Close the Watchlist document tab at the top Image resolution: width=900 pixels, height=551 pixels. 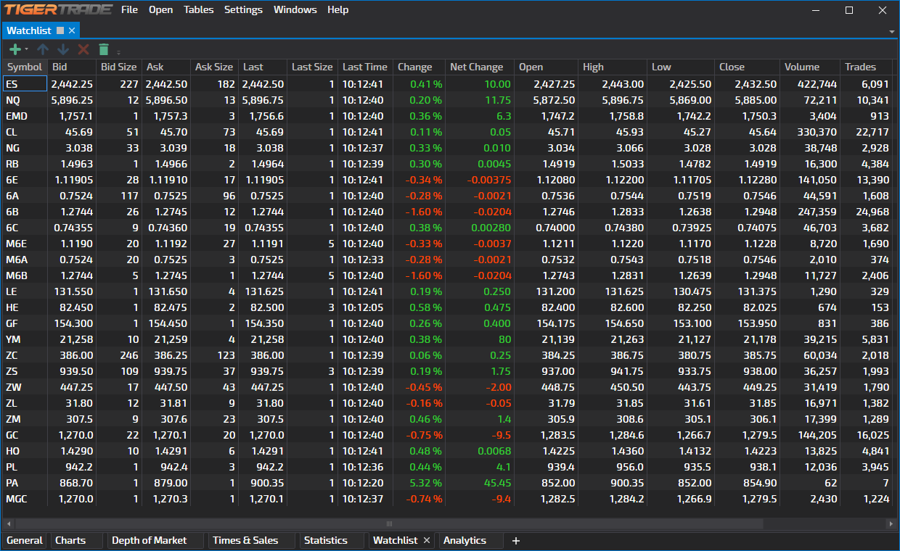coord(72,30)
